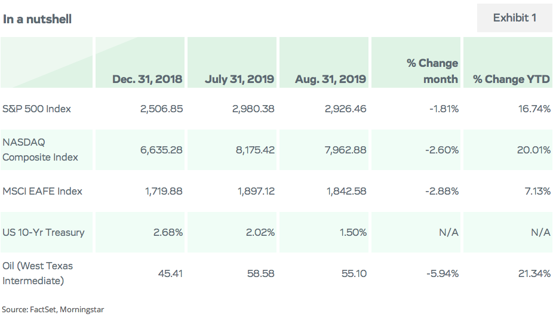This screenshot has height=320, width=553.
Task: Click the July 31, 2019 column header
Action: (239, 79)
